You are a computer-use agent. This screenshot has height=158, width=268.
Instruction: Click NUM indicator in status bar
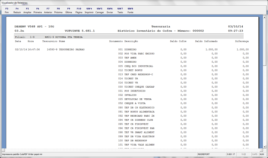262,154
